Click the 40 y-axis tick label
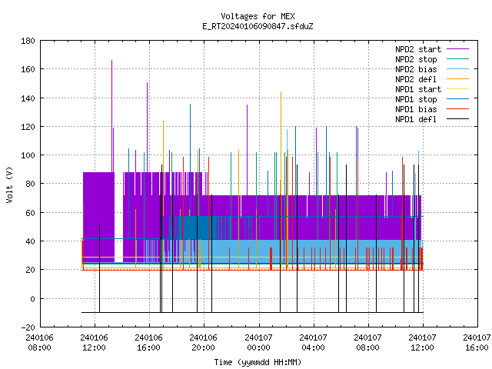492x369 pixels. (30, 241)
